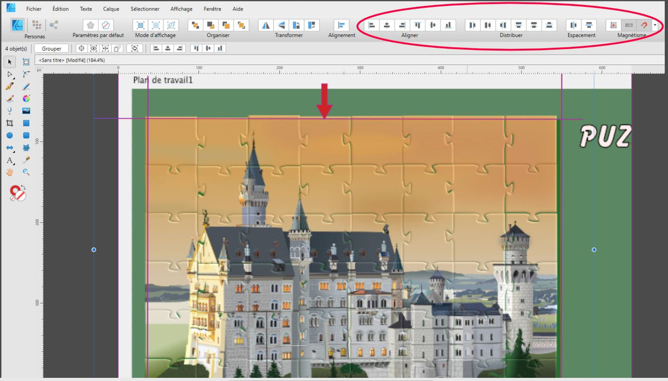The width and height of the screenshot is (668, 381).
Task: Activate the Artistic Text tool
Action: 9,160
